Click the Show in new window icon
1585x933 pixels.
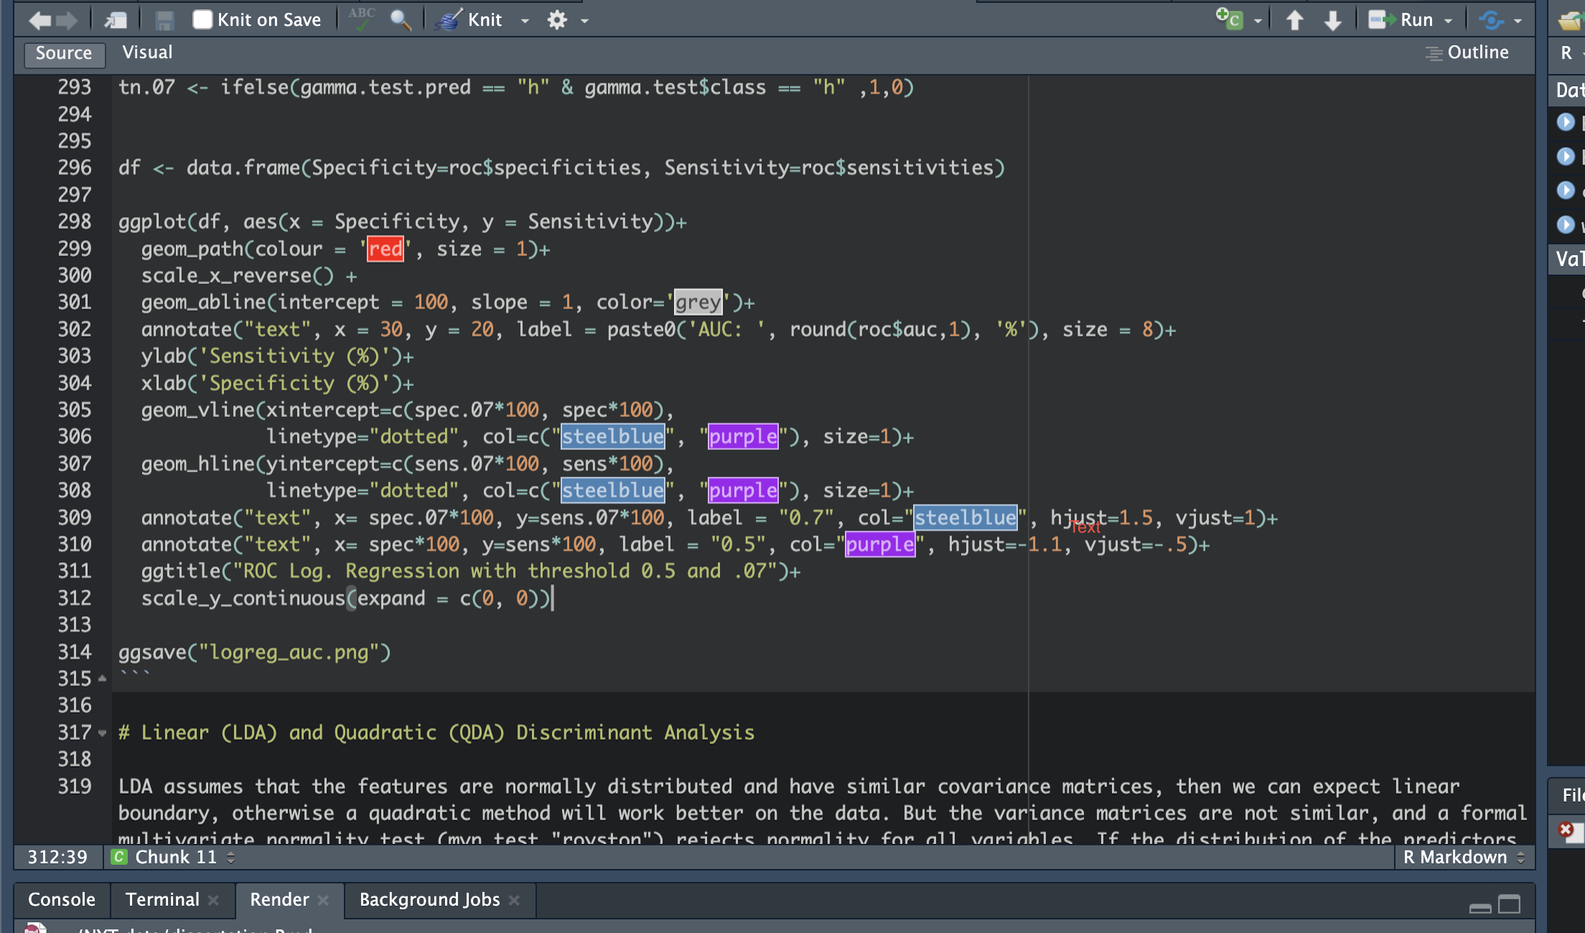pos(116,20)
